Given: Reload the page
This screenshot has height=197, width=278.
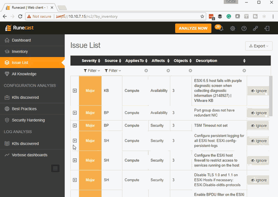Looking at the screenshot, I should point(20,17).
